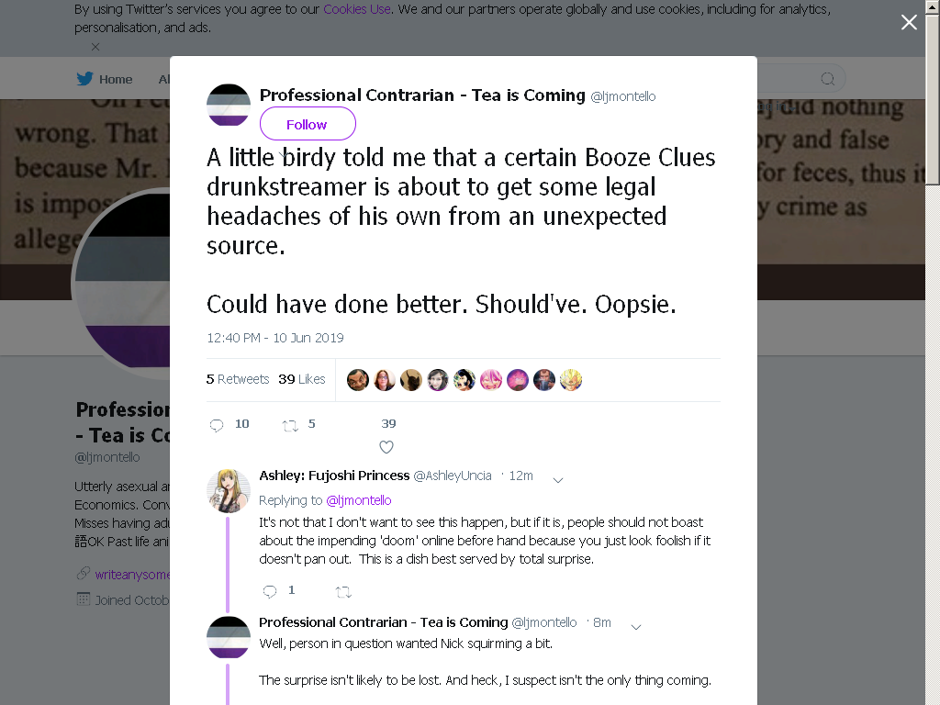
Task: Dismiss the cookie notice with small X
Action: pos(95,46)
